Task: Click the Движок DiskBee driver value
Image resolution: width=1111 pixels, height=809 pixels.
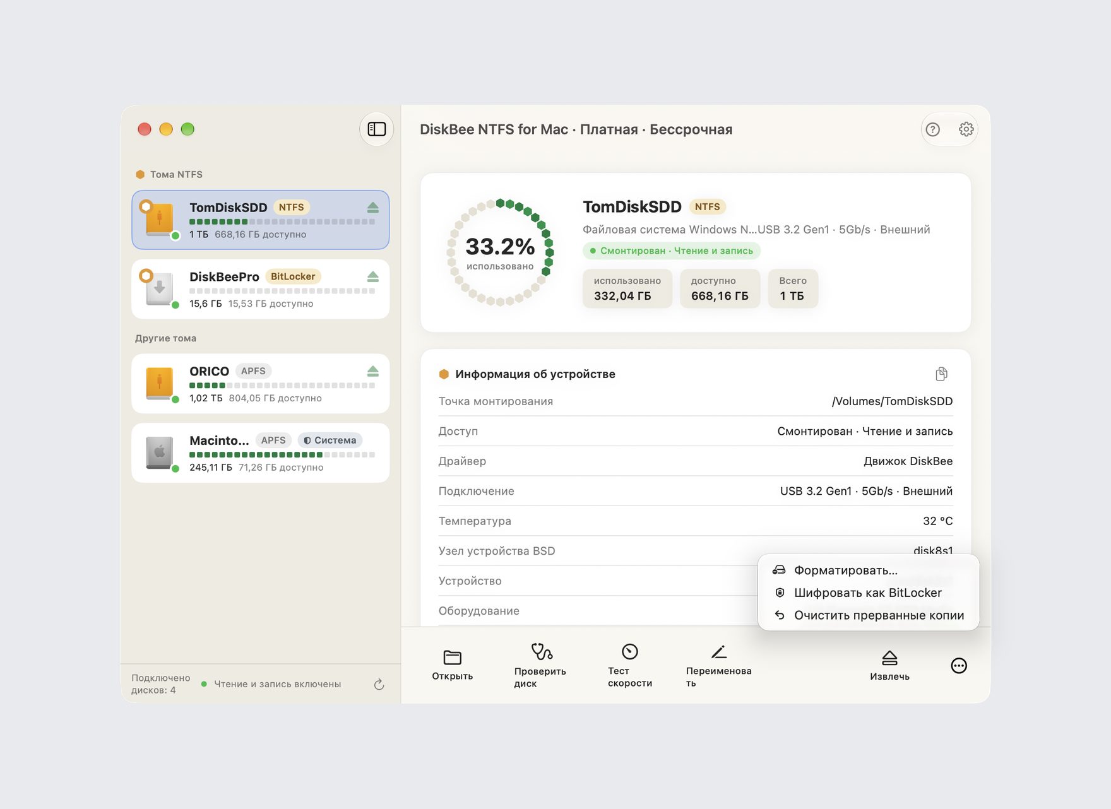Action: point(908,461)
